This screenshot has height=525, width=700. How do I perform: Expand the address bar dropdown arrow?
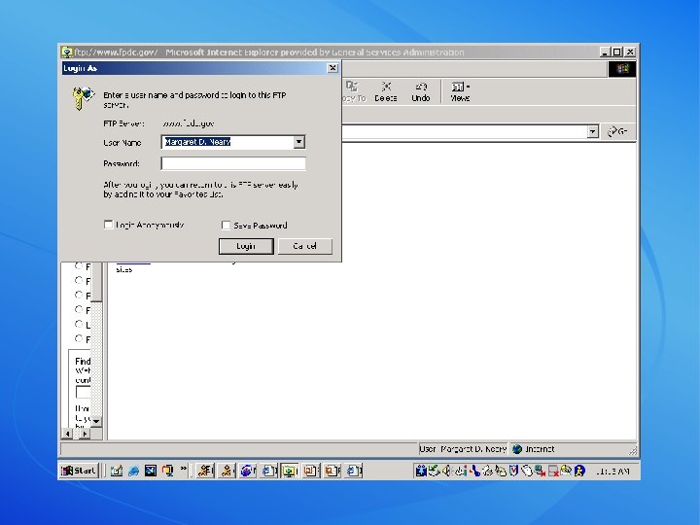[x=592, y=131]
